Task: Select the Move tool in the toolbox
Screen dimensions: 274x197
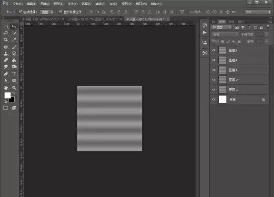Action: (14, 27)
